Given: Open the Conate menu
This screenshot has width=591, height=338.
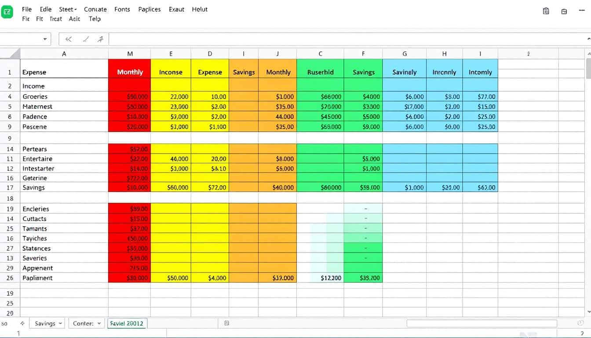Looking at the screenshot, I should click(x=95, y=9).
